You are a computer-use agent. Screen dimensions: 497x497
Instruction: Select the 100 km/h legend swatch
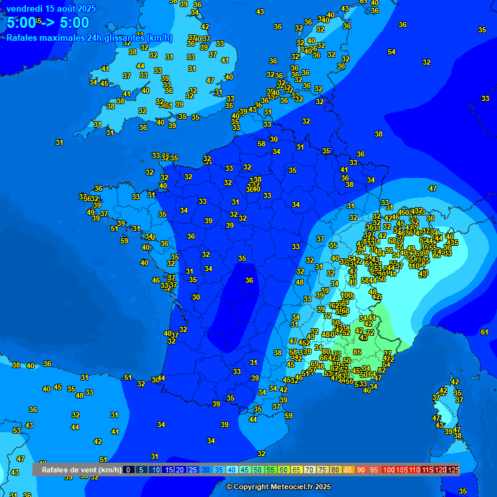click(x=388, y=470)
